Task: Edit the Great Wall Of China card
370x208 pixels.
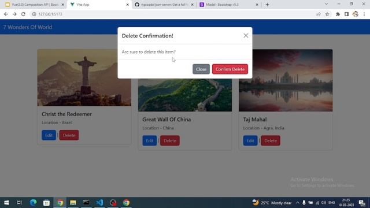Action: [150, 140]
